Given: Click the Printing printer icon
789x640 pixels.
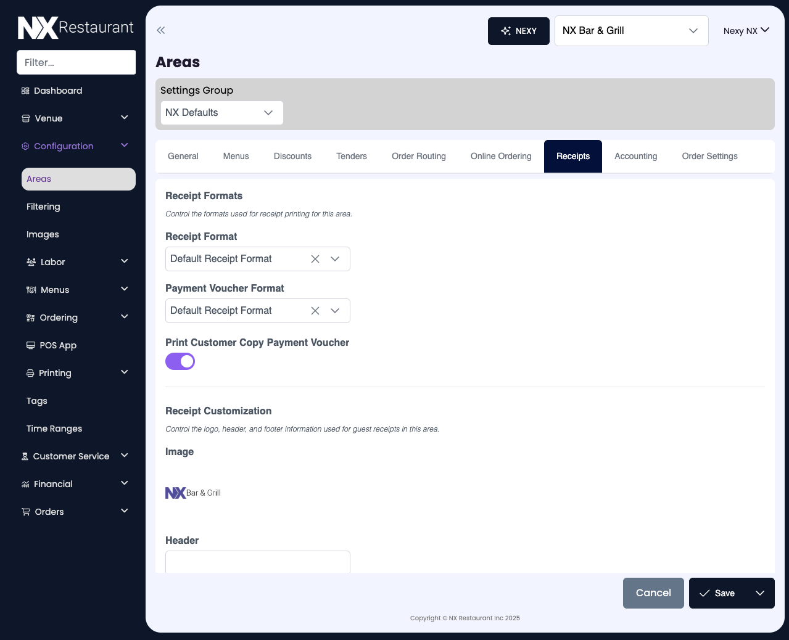Looking at the screenshot, I should (x=30, y=373).
